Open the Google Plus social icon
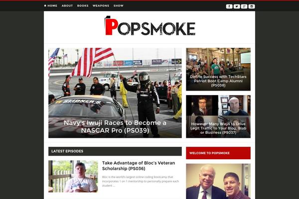Screen dimensions: 299x199 (x=244, y=6)
